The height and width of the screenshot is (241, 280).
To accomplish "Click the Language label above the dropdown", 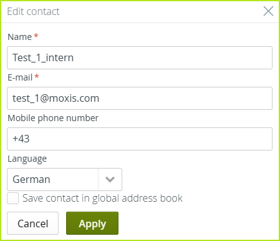I will (27, 159).
